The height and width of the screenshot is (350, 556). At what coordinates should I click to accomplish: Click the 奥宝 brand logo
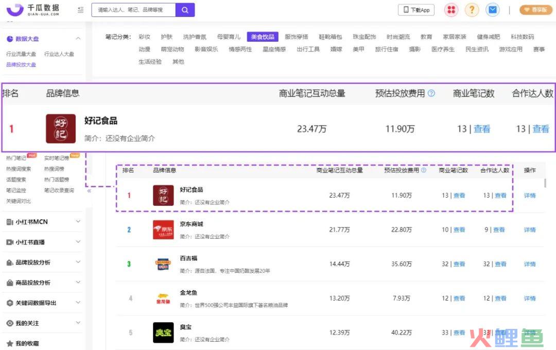coord(163,332)
